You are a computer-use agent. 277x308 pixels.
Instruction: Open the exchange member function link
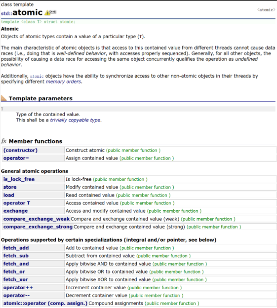tap(15, 211)
